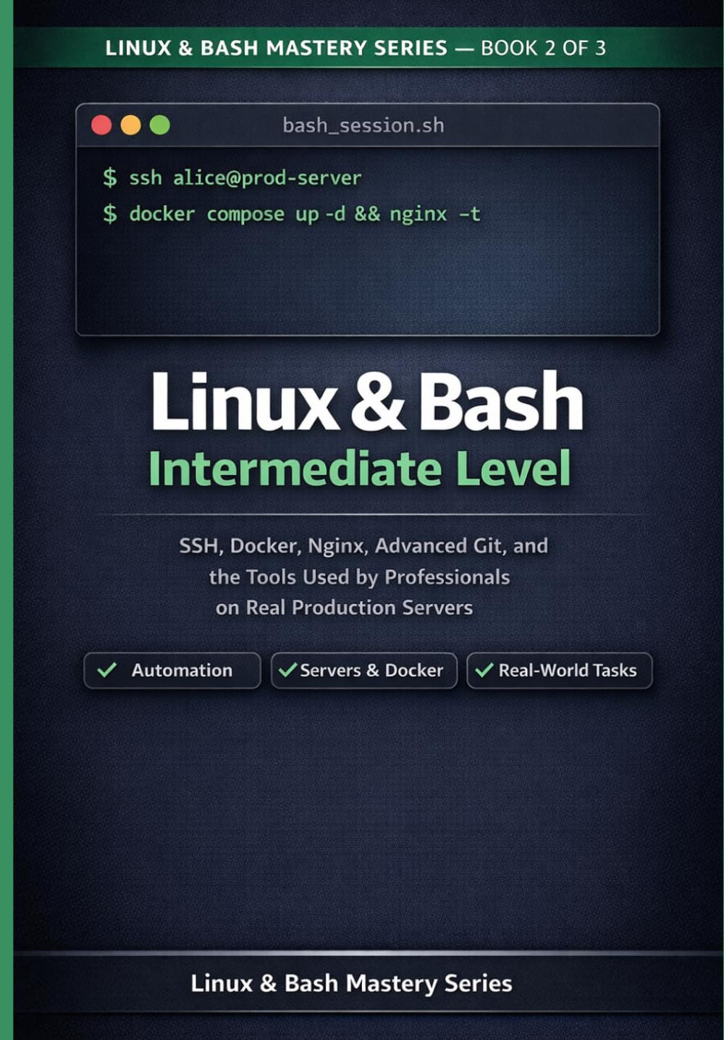Click the 'Linux & Bash' main title
Viewport: 724px width, 1040px height.
367,402
